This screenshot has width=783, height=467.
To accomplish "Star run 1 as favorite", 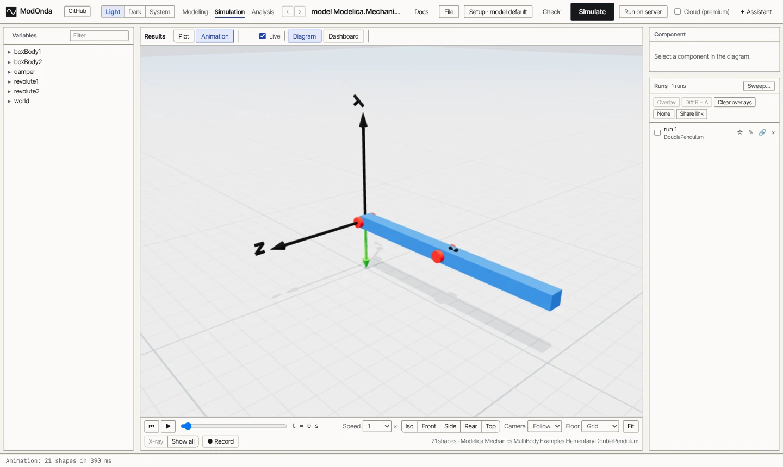I will point(739,132).
